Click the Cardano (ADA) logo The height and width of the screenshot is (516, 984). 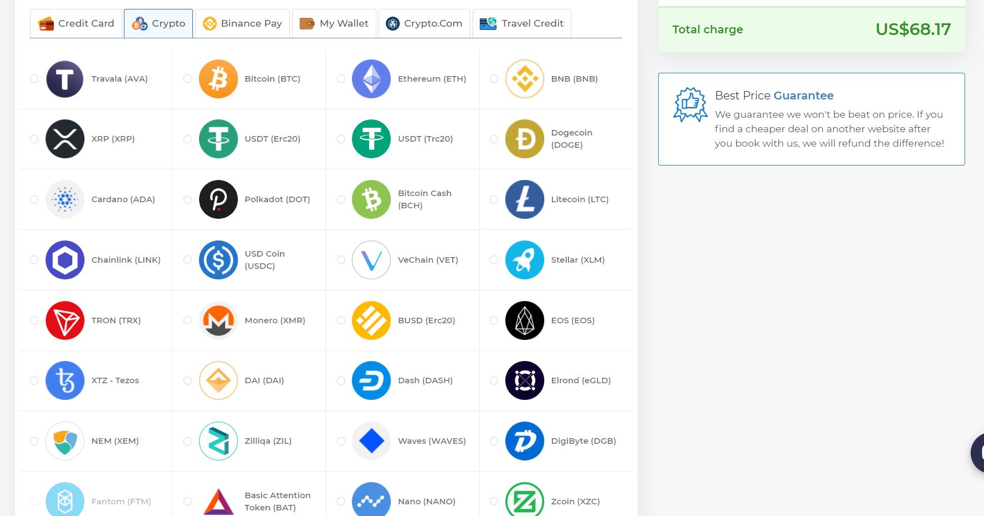click(65, 199)
